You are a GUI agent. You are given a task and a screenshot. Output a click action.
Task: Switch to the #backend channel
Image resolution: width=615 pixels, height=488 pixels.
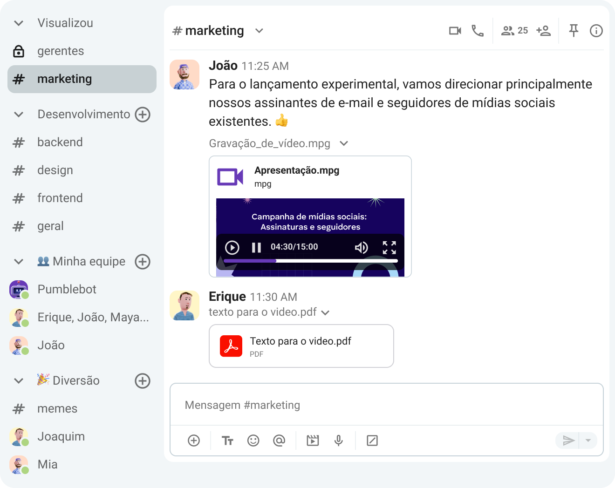[60, 142]
